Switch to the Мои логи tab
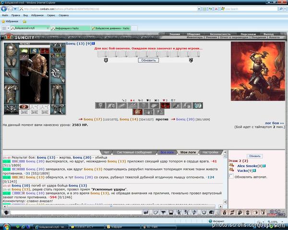288x230 pixels. click(x=188, y=152)
